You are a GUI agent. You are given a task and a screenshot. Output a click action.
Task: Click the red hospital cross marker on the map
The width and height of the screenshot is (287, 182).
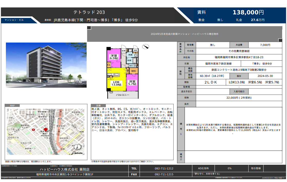[33, 130]
